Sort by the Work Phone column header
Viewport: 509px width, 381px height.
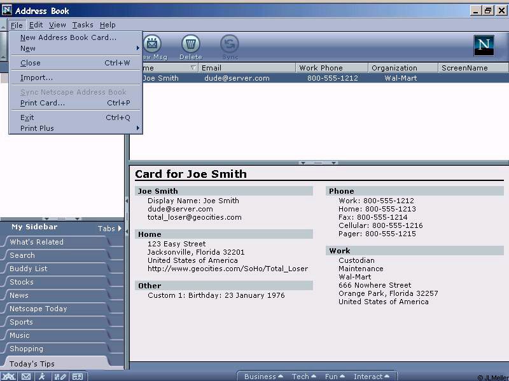pos(331,68)
